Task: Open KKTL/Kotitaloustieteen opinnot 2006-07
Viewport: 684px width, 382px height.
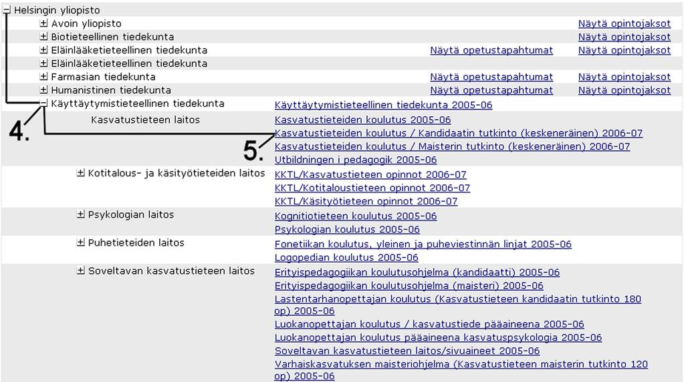Action: tap(372, 188)
